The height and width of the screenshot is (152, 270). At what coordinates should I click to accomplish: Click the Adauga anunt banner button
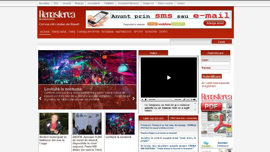[x=215, y=23]
